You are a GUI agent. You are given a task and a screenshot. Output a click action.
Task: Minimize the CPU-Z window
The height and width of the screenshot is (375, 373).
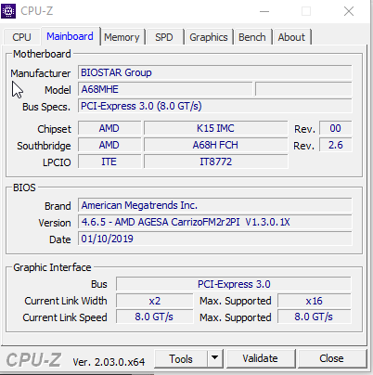264,11
